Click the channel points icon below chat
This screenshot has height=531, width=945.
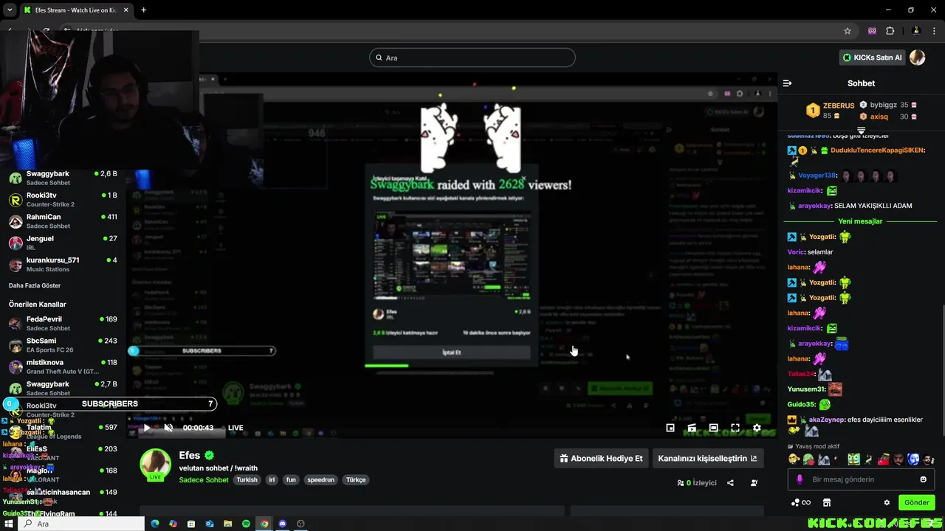click(x=800, y=502)
